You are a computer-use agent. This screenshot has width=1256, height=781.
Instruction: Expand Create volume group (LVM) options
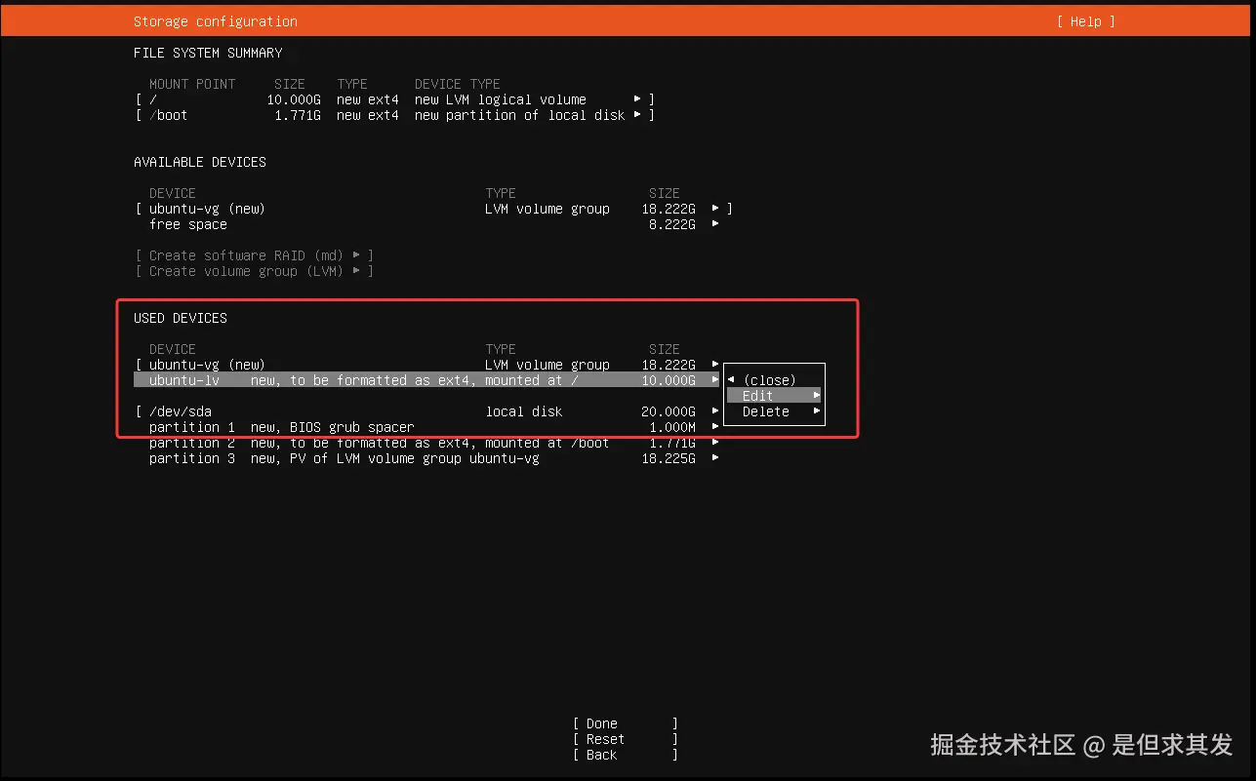[357, 270]
